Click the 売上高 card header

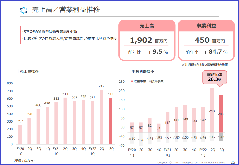(147, 26)
